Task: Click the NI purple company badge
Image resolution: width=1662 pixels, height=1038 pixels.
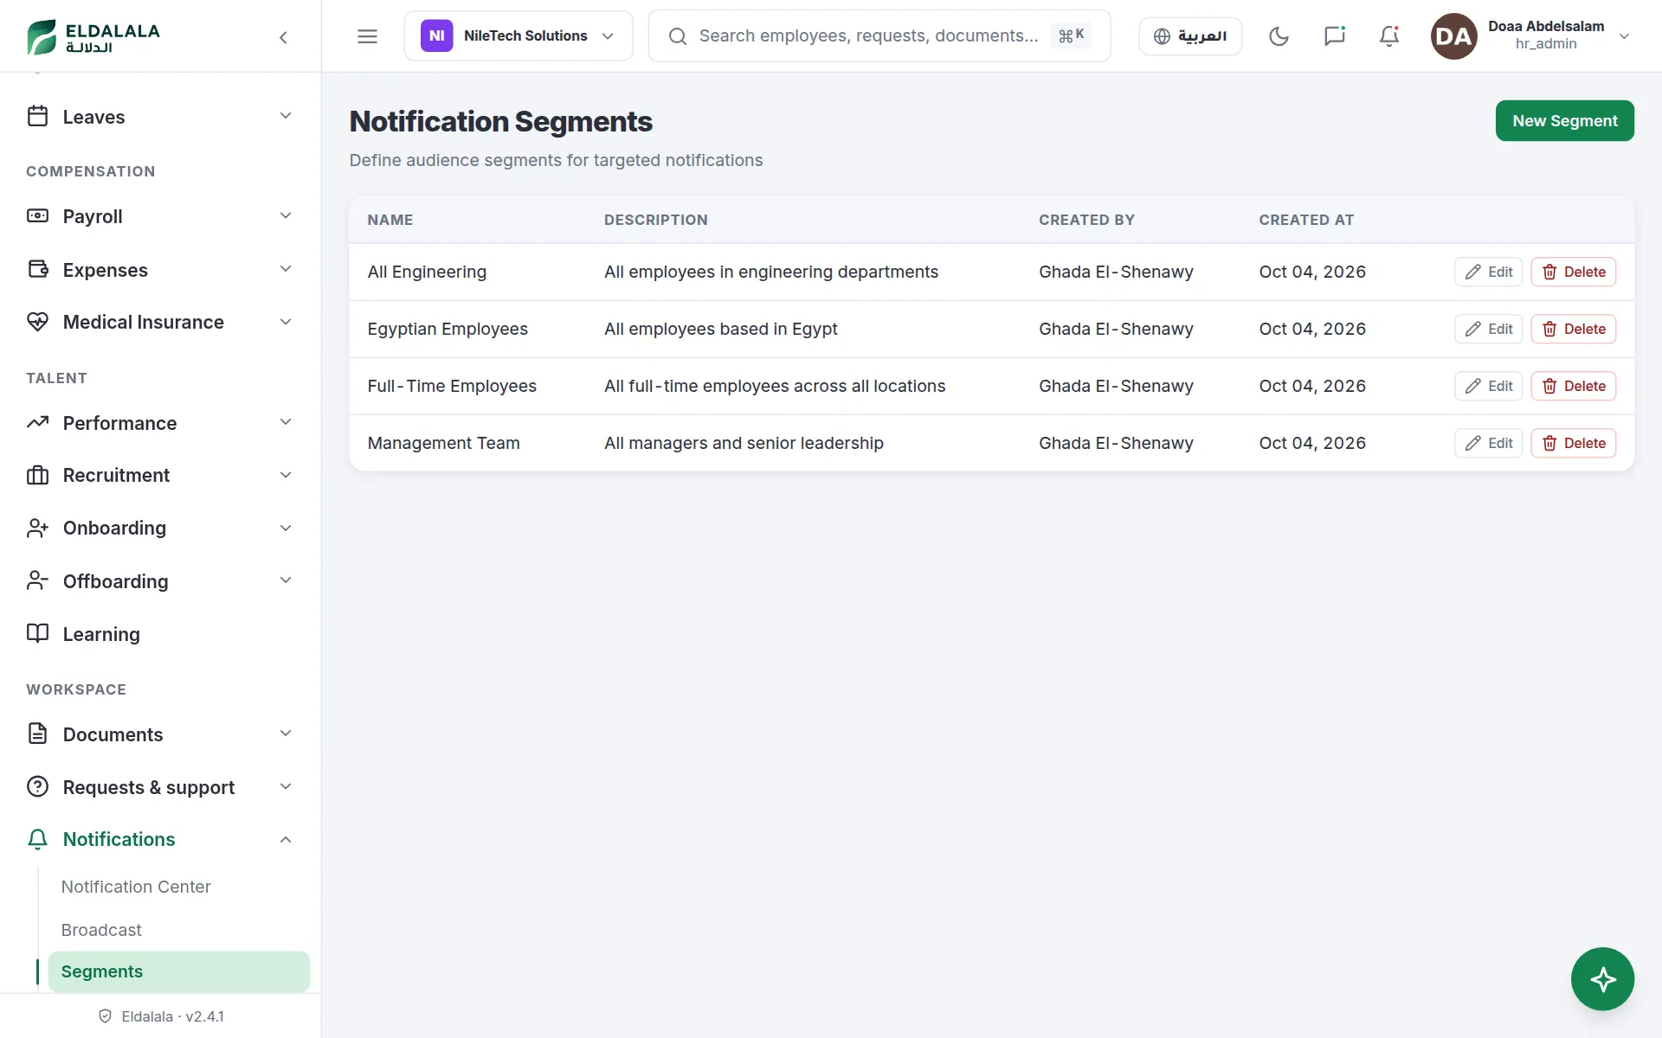Action: click(436, 36)
